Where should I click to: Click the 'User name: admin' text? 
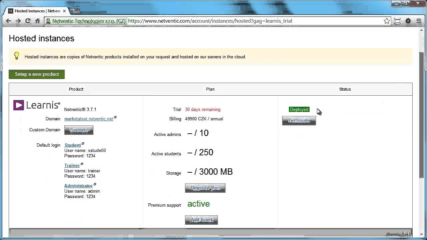tap(82, 191)
